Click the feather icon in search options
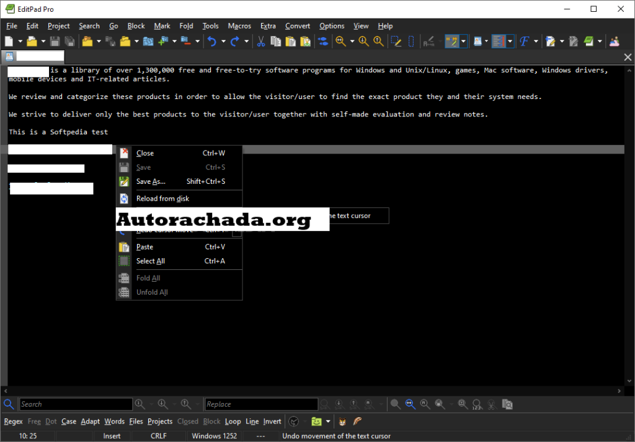The width and height of the screenshot is (635, 442). (357, 422)
